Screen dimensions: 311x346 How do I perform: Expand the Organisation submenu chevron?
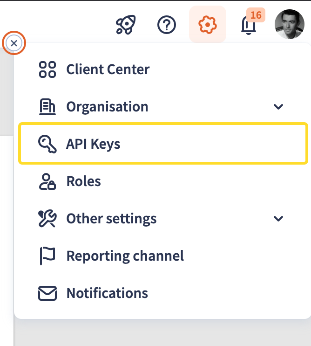[x=278, y=107]
